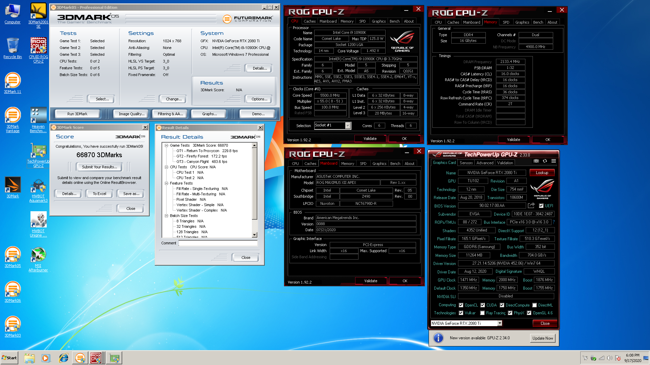
Task: Click the To Excel button
Action: click(x=100, y=194)
